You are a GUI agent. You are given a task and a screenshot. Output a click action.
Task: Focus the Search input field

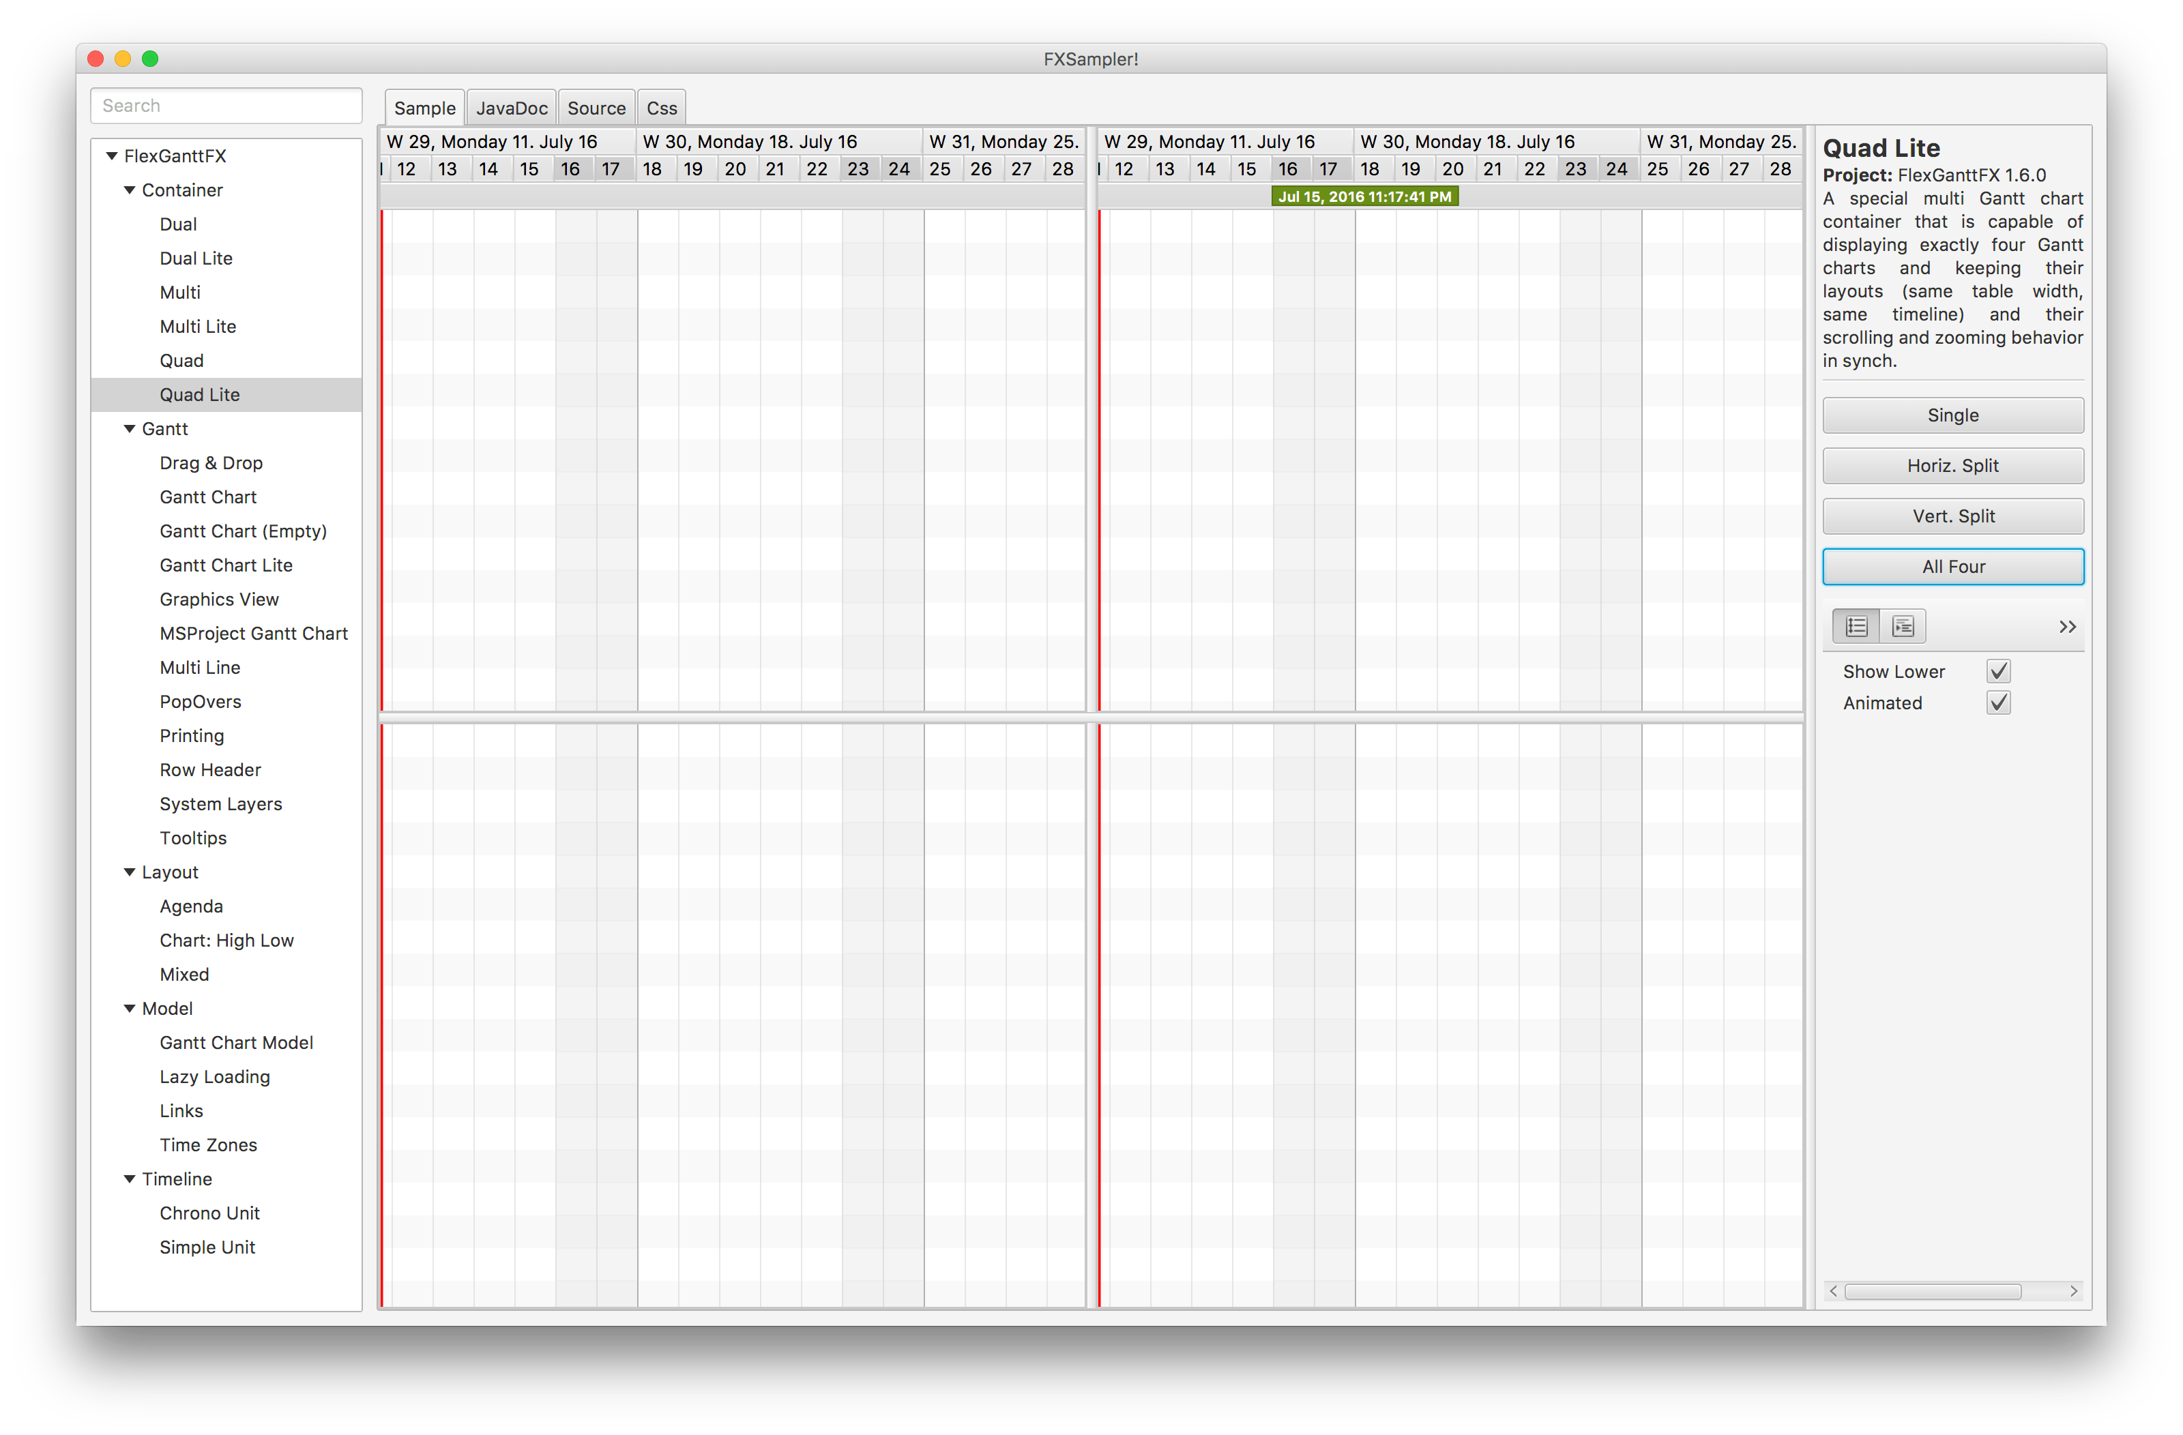click(x=226, y=106)
